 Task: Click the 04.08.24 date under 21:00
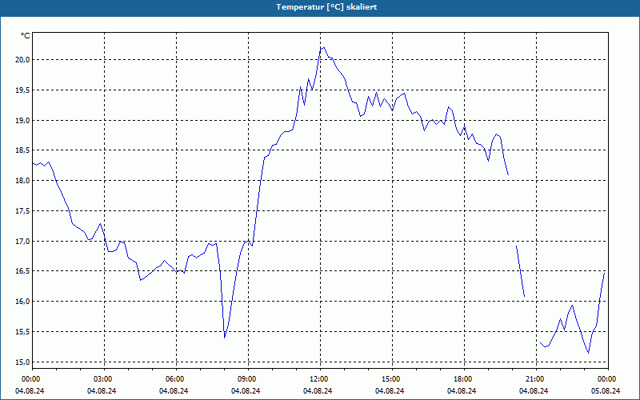534,391
